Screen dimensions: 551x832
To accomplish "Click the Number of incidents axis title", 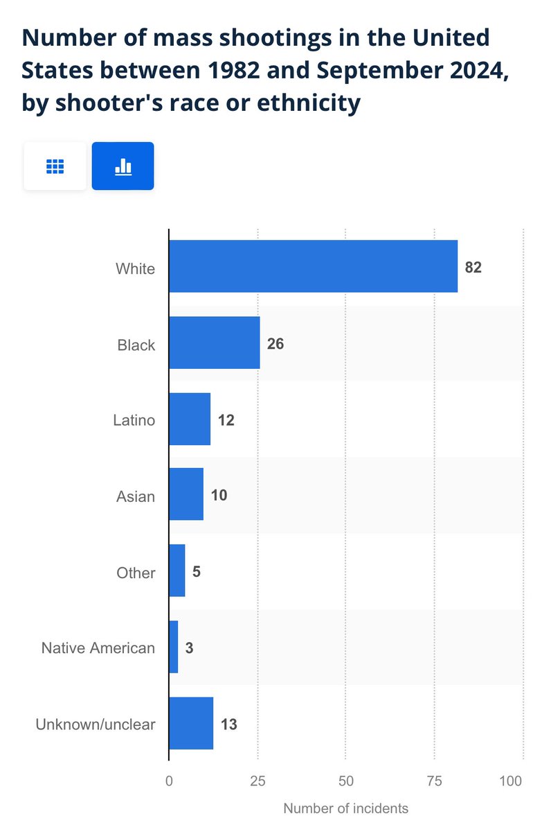I will [x=345, y=808].
